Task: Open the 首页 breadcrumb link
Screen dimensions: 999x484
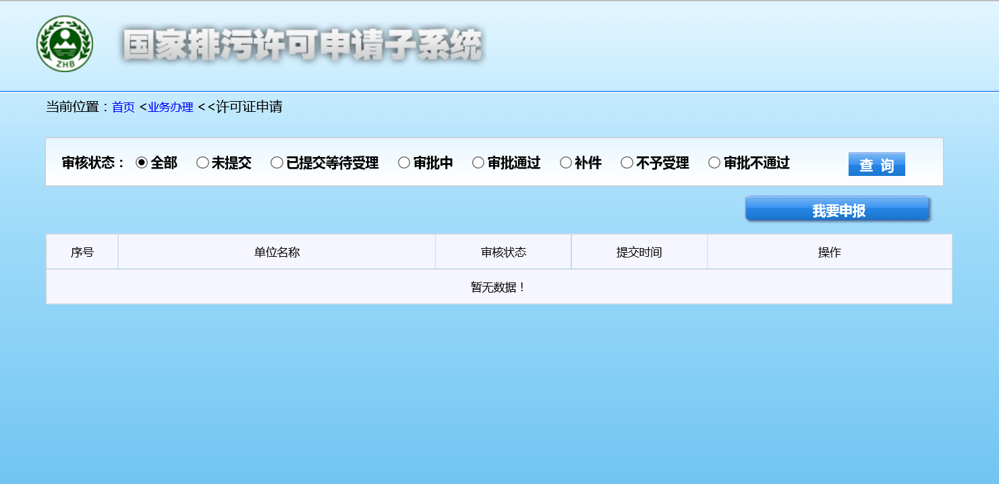Action: 123,107
